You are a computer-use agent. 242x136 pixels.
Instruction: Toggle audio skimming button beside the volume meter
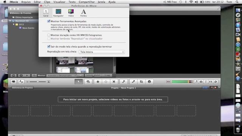(168, 82)
